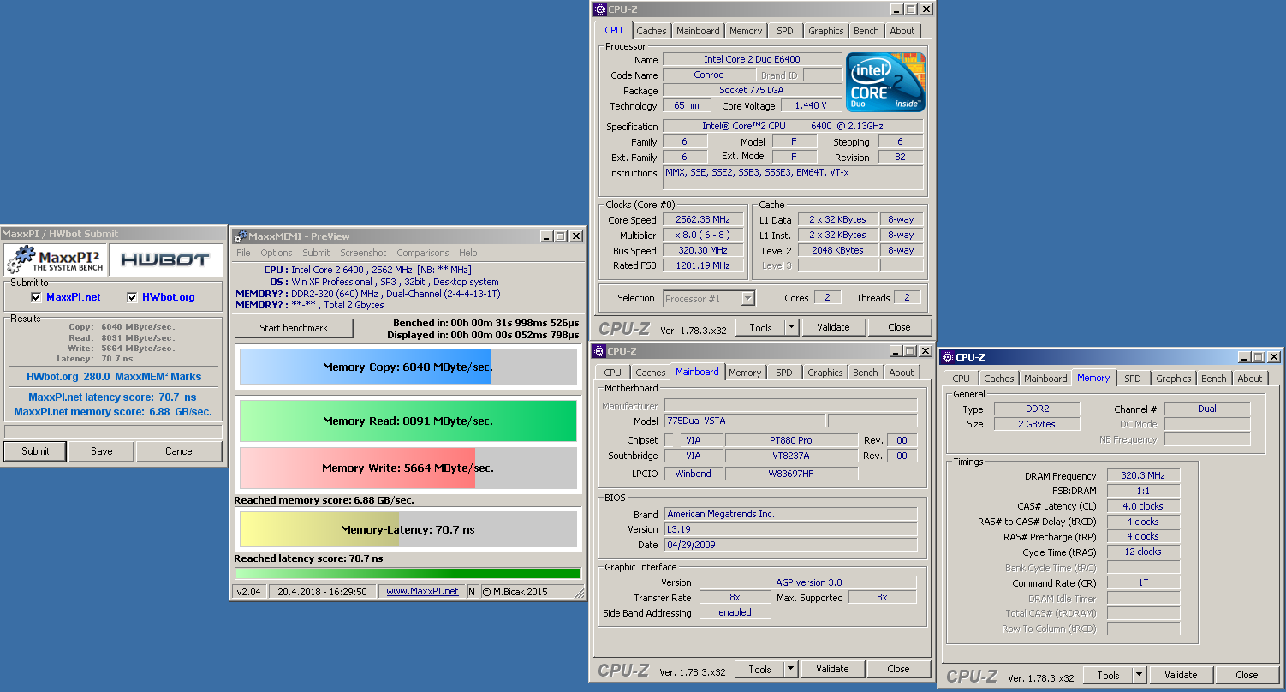Image resolution: width=1286 pixels, height=692 pixels.
Task: Click BIOS Date value 04/29/2009
Action: point(790,545)
